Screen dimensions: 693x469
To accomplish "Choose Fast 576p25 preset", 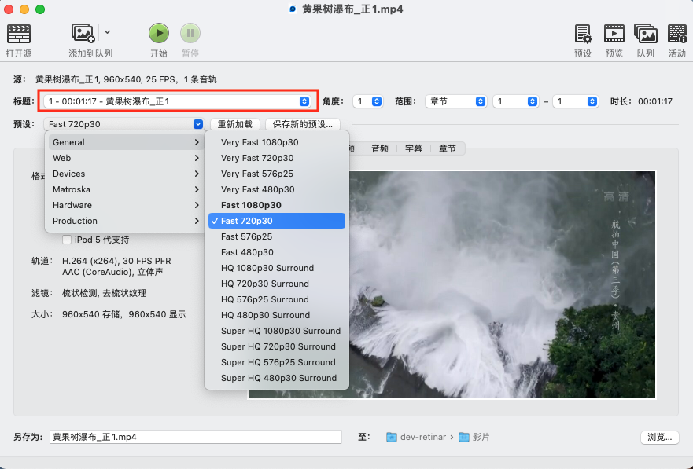I will (277, 236).
